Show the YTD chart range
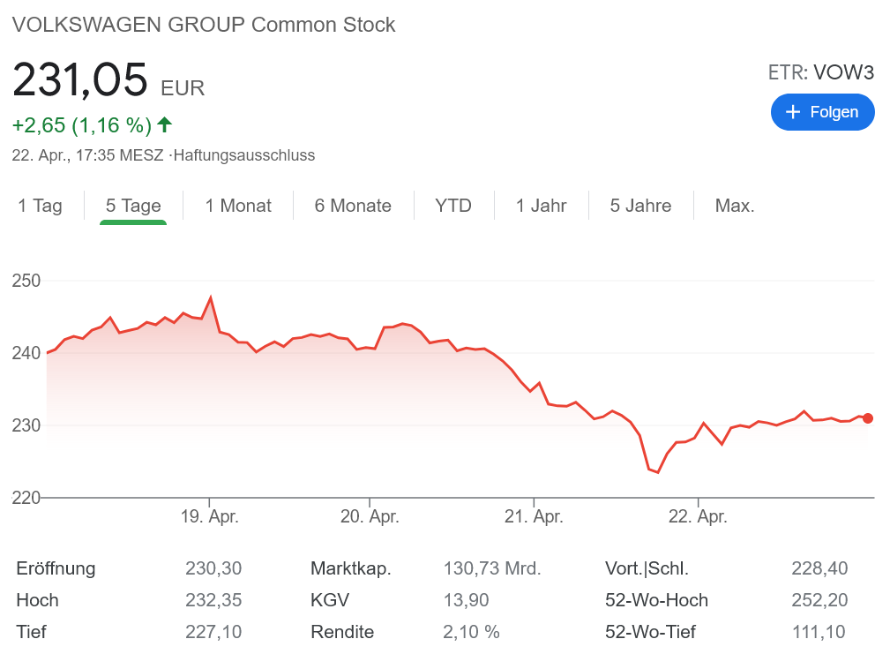Image resolution: width=890 pixels, height=654 pixels. [453, 206]
